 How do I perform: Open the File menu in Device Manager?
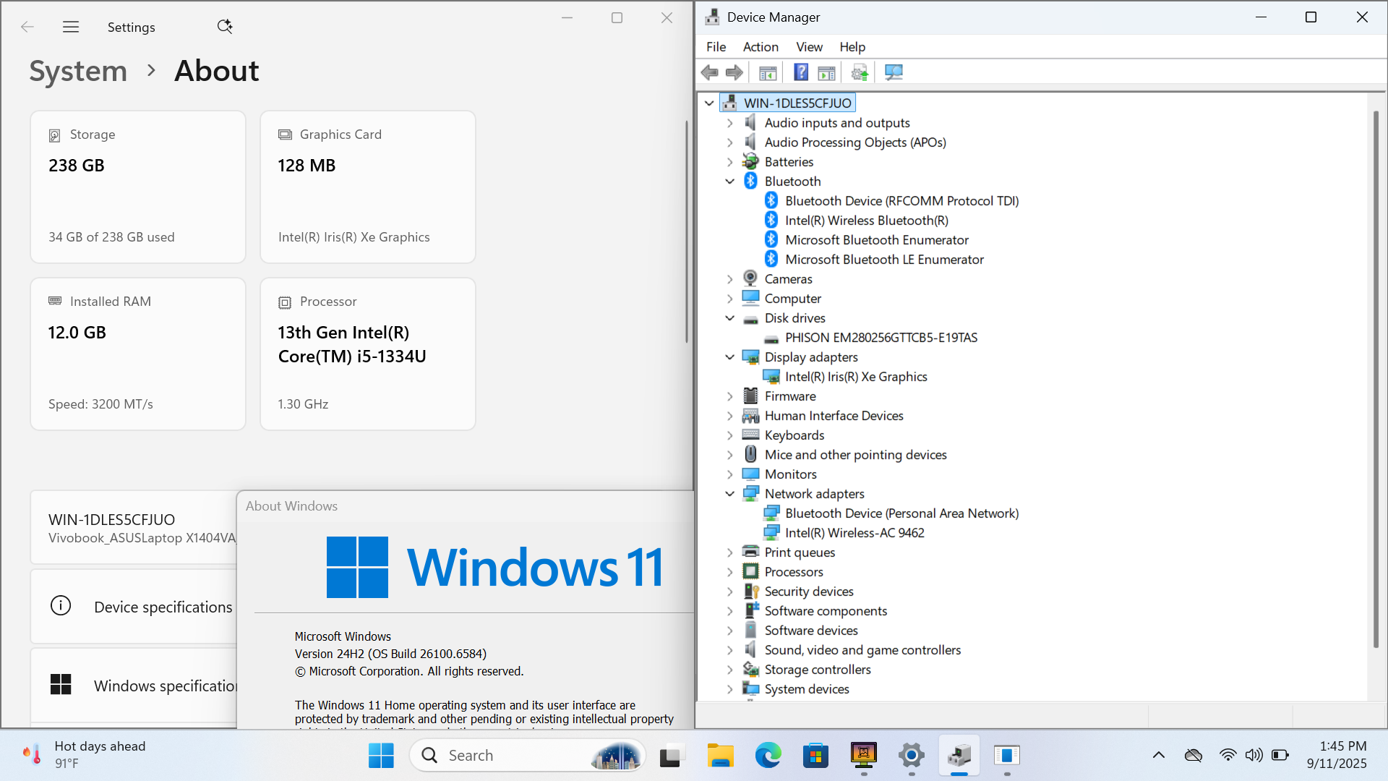click(716, 46)
